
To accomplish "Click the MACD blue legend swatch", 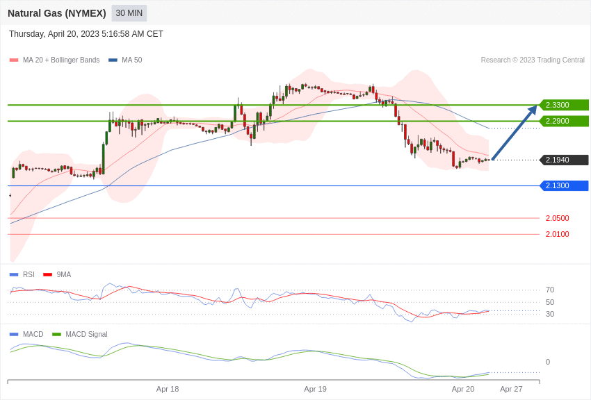I will [x=14, y=334].
